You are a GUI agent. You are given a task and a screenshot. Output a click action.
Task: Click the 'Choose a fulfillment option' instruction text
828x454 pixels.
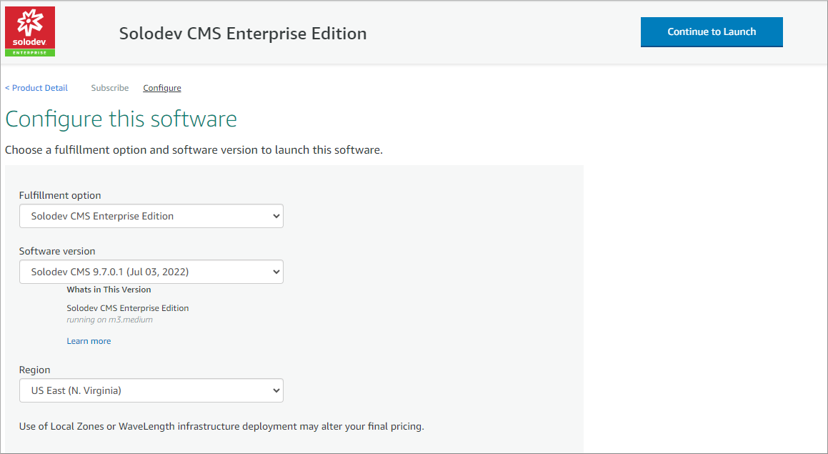pyautogui.click(x=194, y=150)
